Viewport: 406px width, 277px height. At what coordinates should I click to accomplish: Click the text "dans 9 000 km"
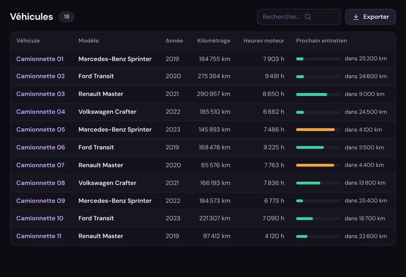364,94
